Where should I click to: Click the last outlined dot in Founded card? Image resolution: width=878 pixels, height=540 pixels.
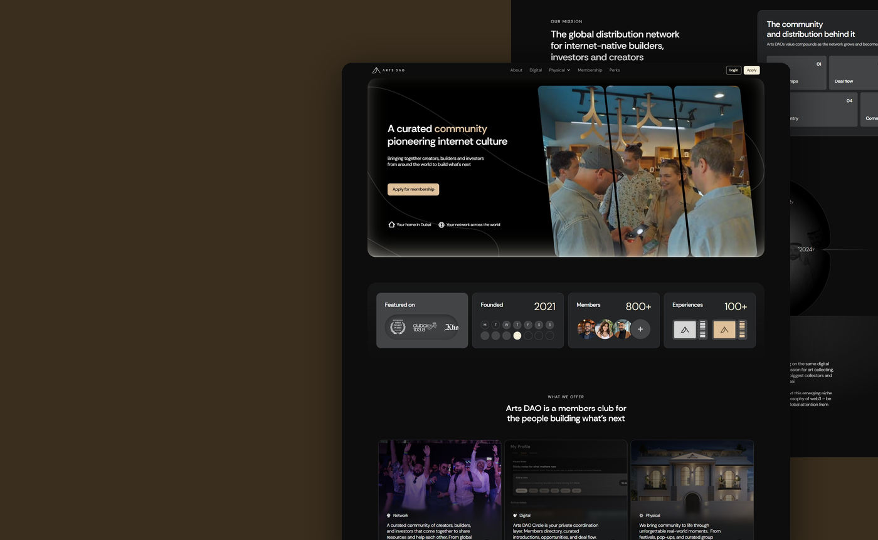(550, 336)
